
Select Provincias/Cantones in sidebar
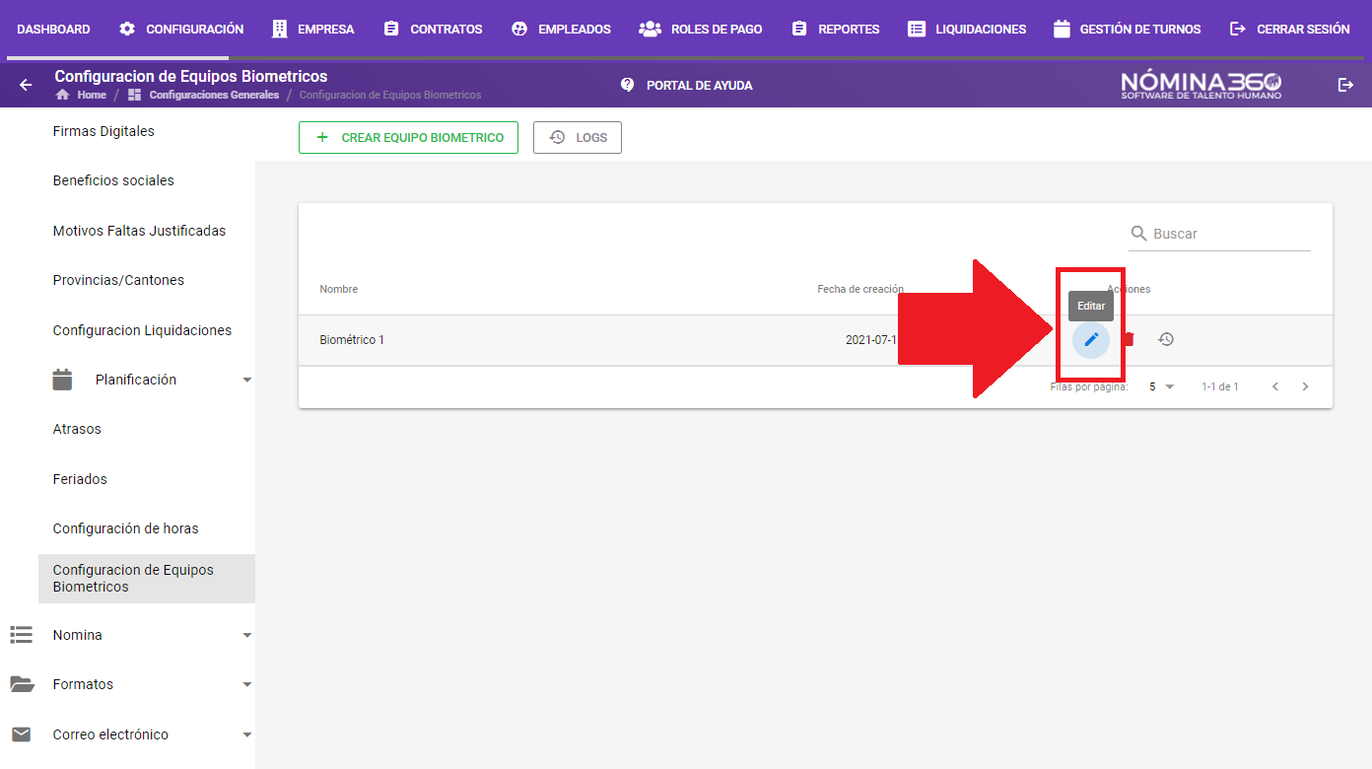pos(118,280)
